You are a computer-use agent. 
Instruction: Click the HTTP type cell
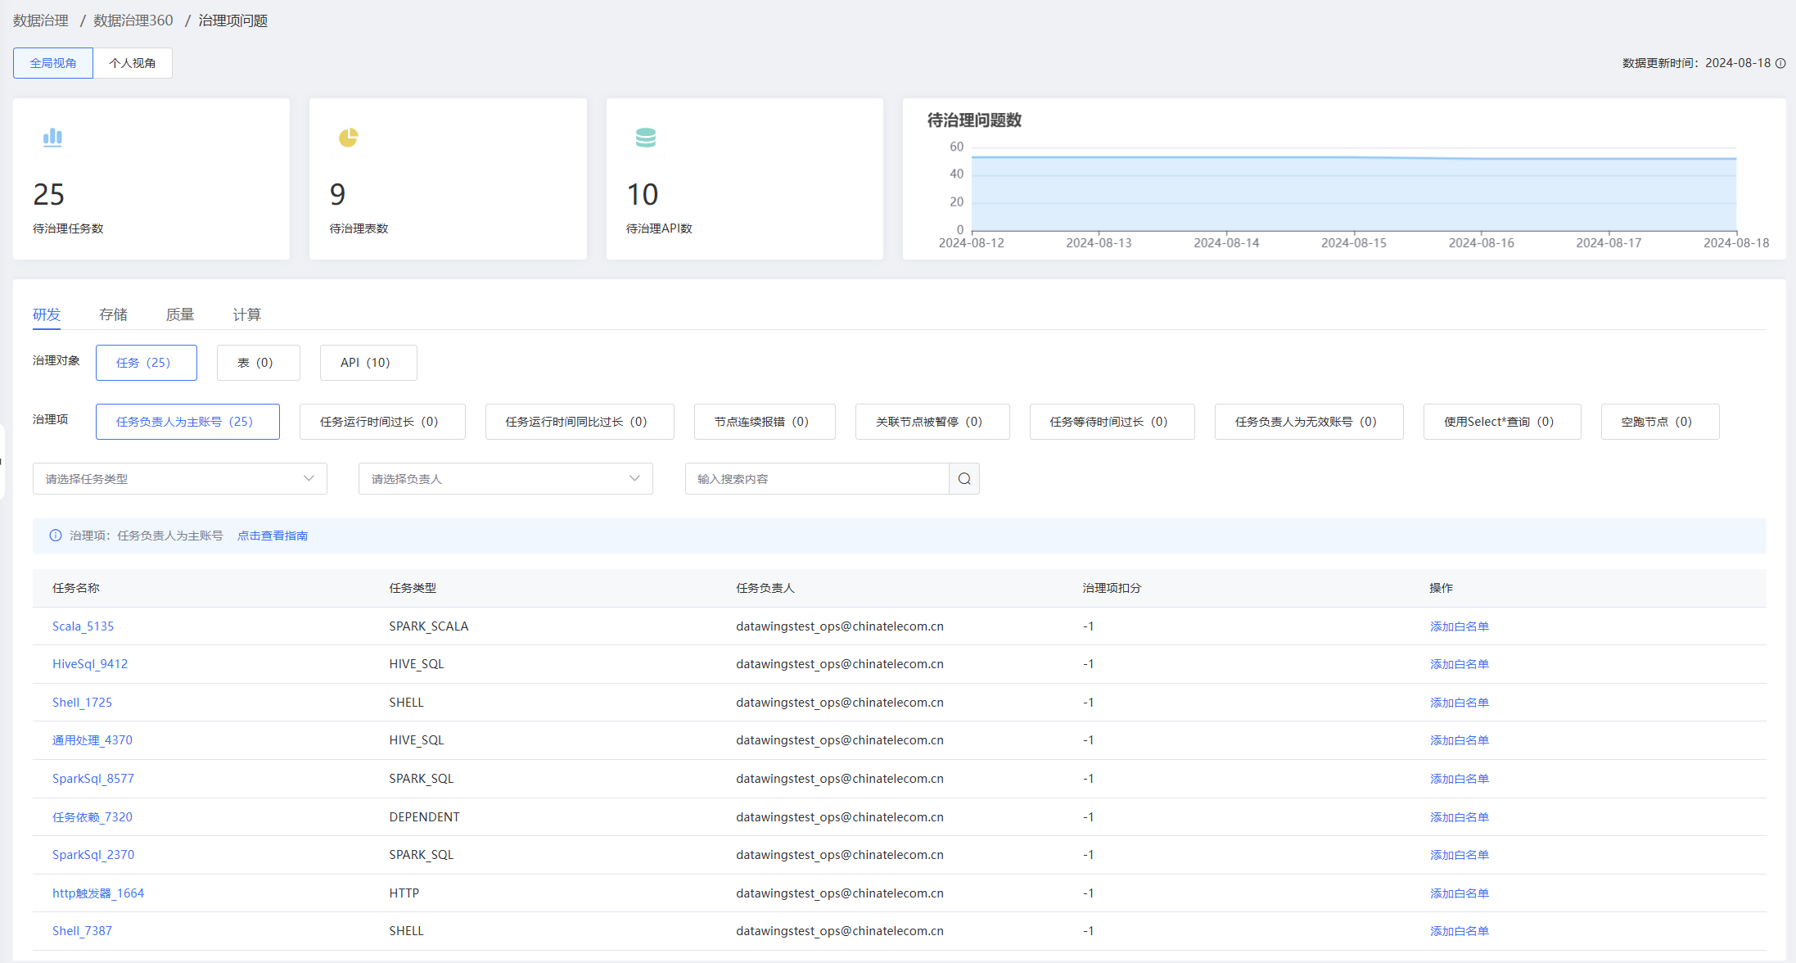pos(404,893)
